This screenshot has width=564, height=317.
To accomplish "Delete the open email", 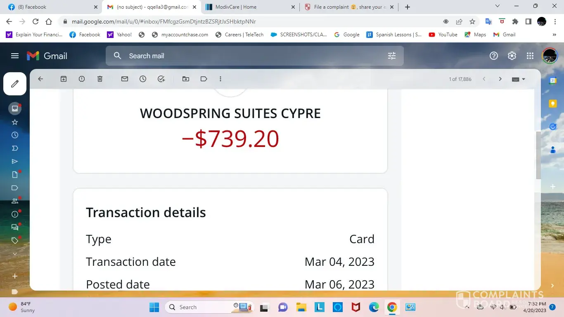I will (100, 79).
